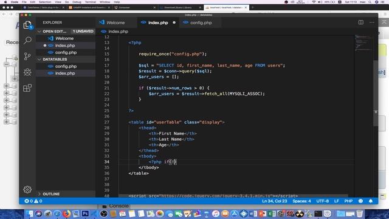The image size is (389, 219).
Task: Open the Help menu
Action: point(117,2)
